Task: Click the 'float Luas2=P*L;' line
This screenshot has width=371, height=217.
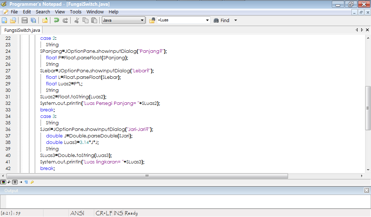Action: (x=64, y=84)
